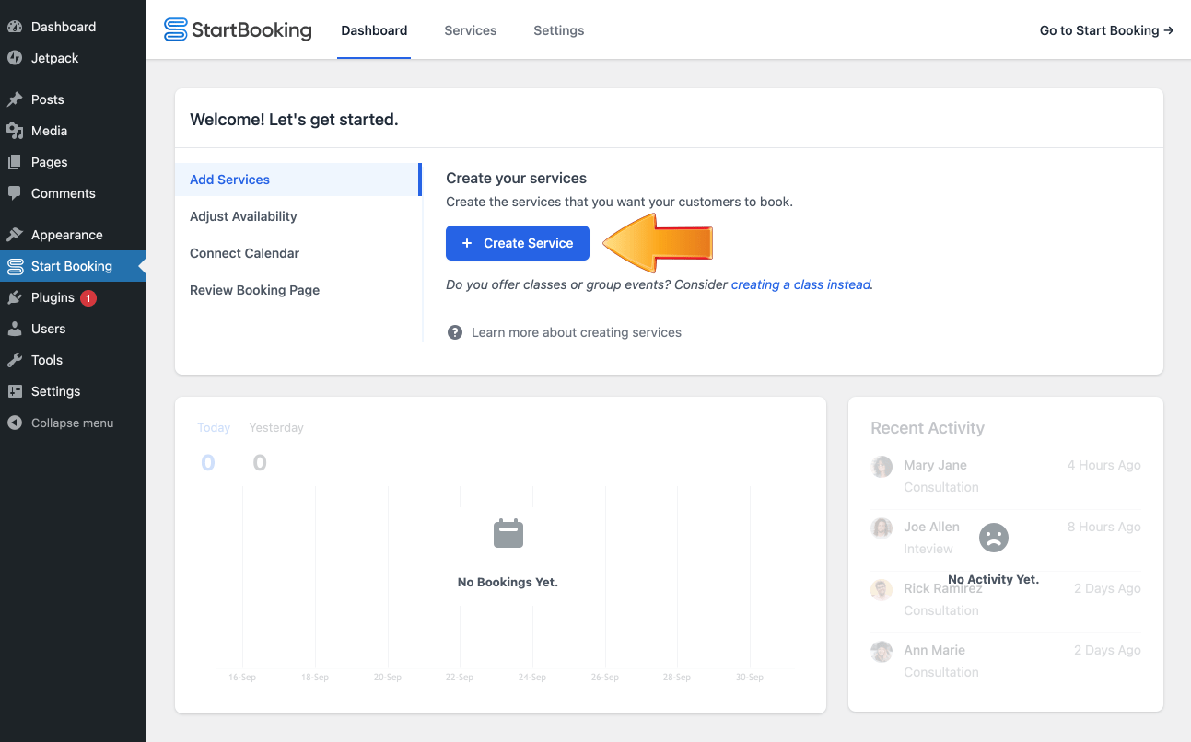1191x742 pixels.
Task: Open the Appearance menu label
Action: (x=67, y=235)
